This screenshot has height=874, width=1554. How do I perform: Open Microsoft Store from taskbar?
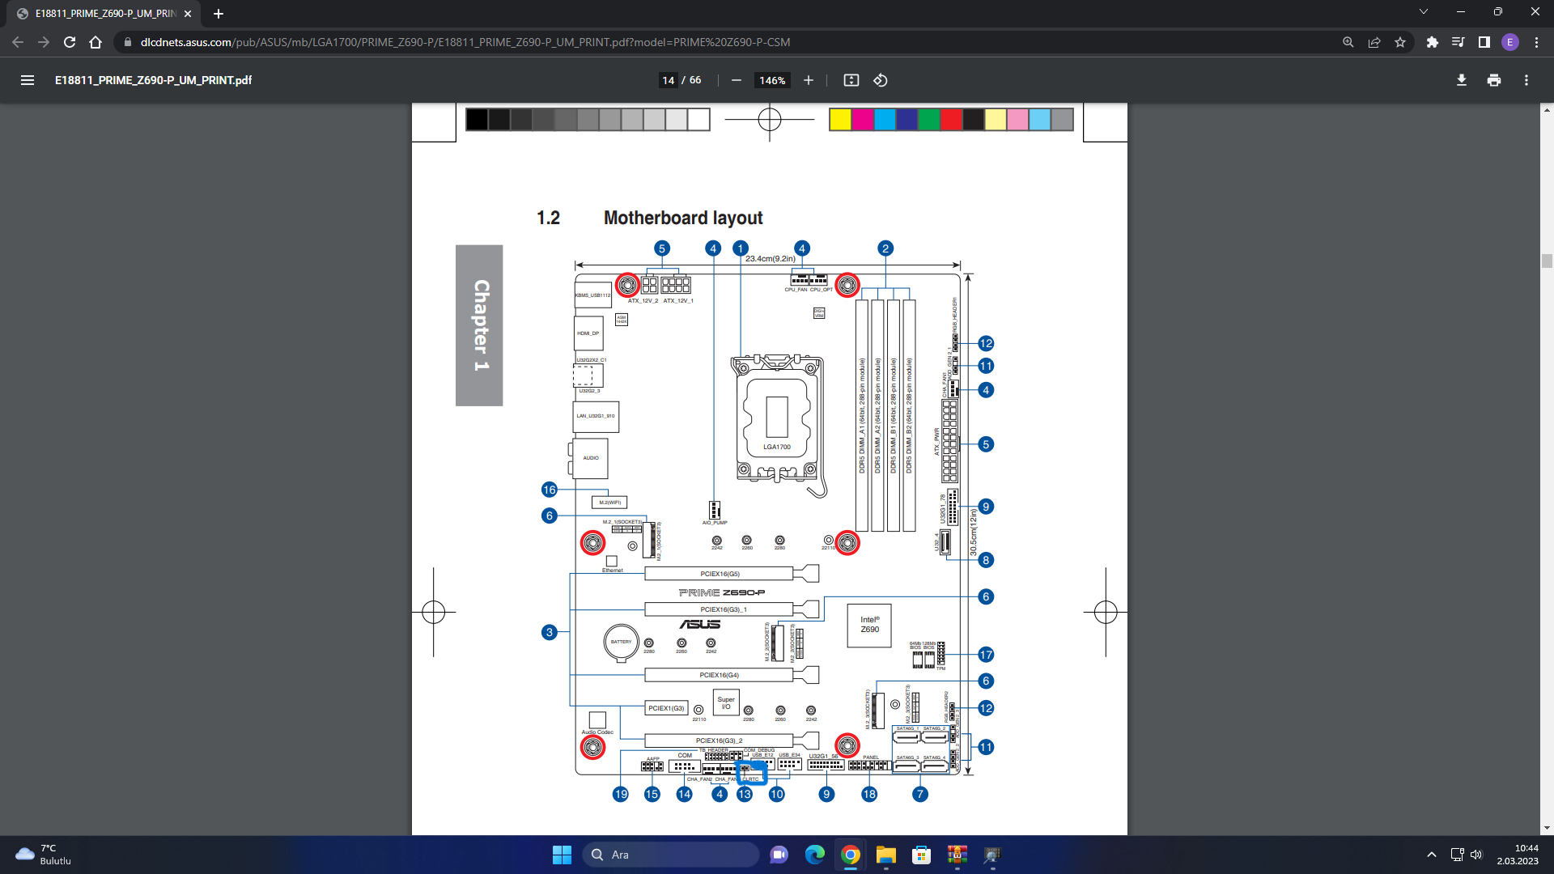[x=922, y=855]
